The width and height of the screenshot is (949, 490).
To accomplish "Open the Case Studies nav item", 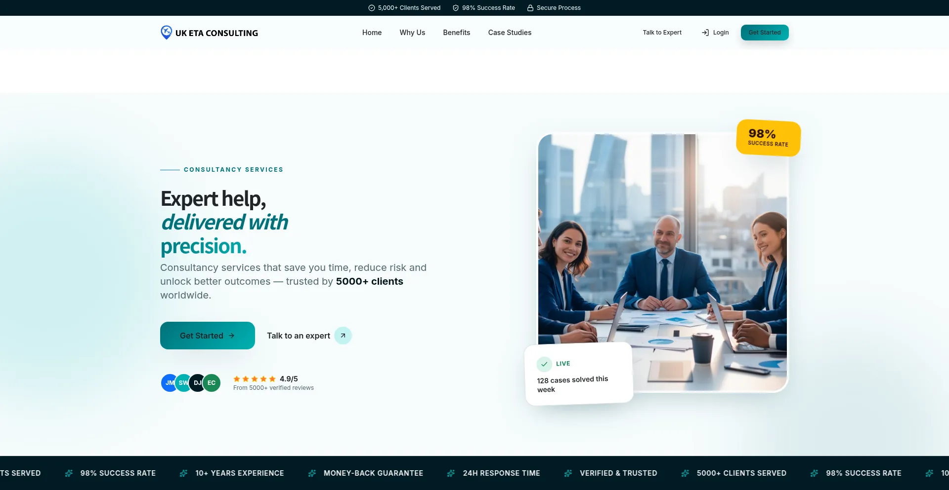I will [x=510, y=33].
